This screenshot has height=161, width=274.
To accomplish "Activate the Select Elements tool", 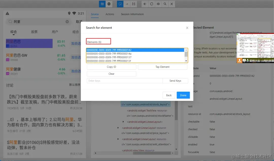I will 120,4.
